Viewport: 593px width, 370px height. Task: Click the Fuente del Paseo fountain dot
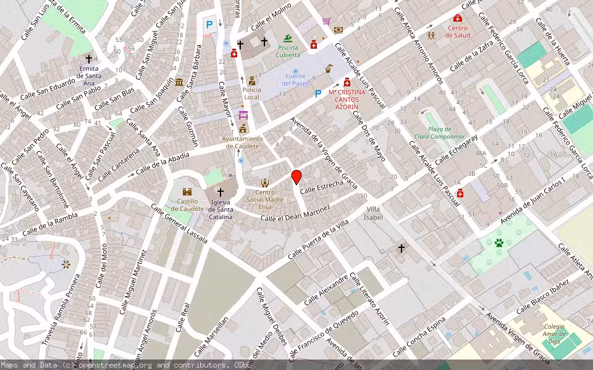pyautogui.click(x=296, y=71)
